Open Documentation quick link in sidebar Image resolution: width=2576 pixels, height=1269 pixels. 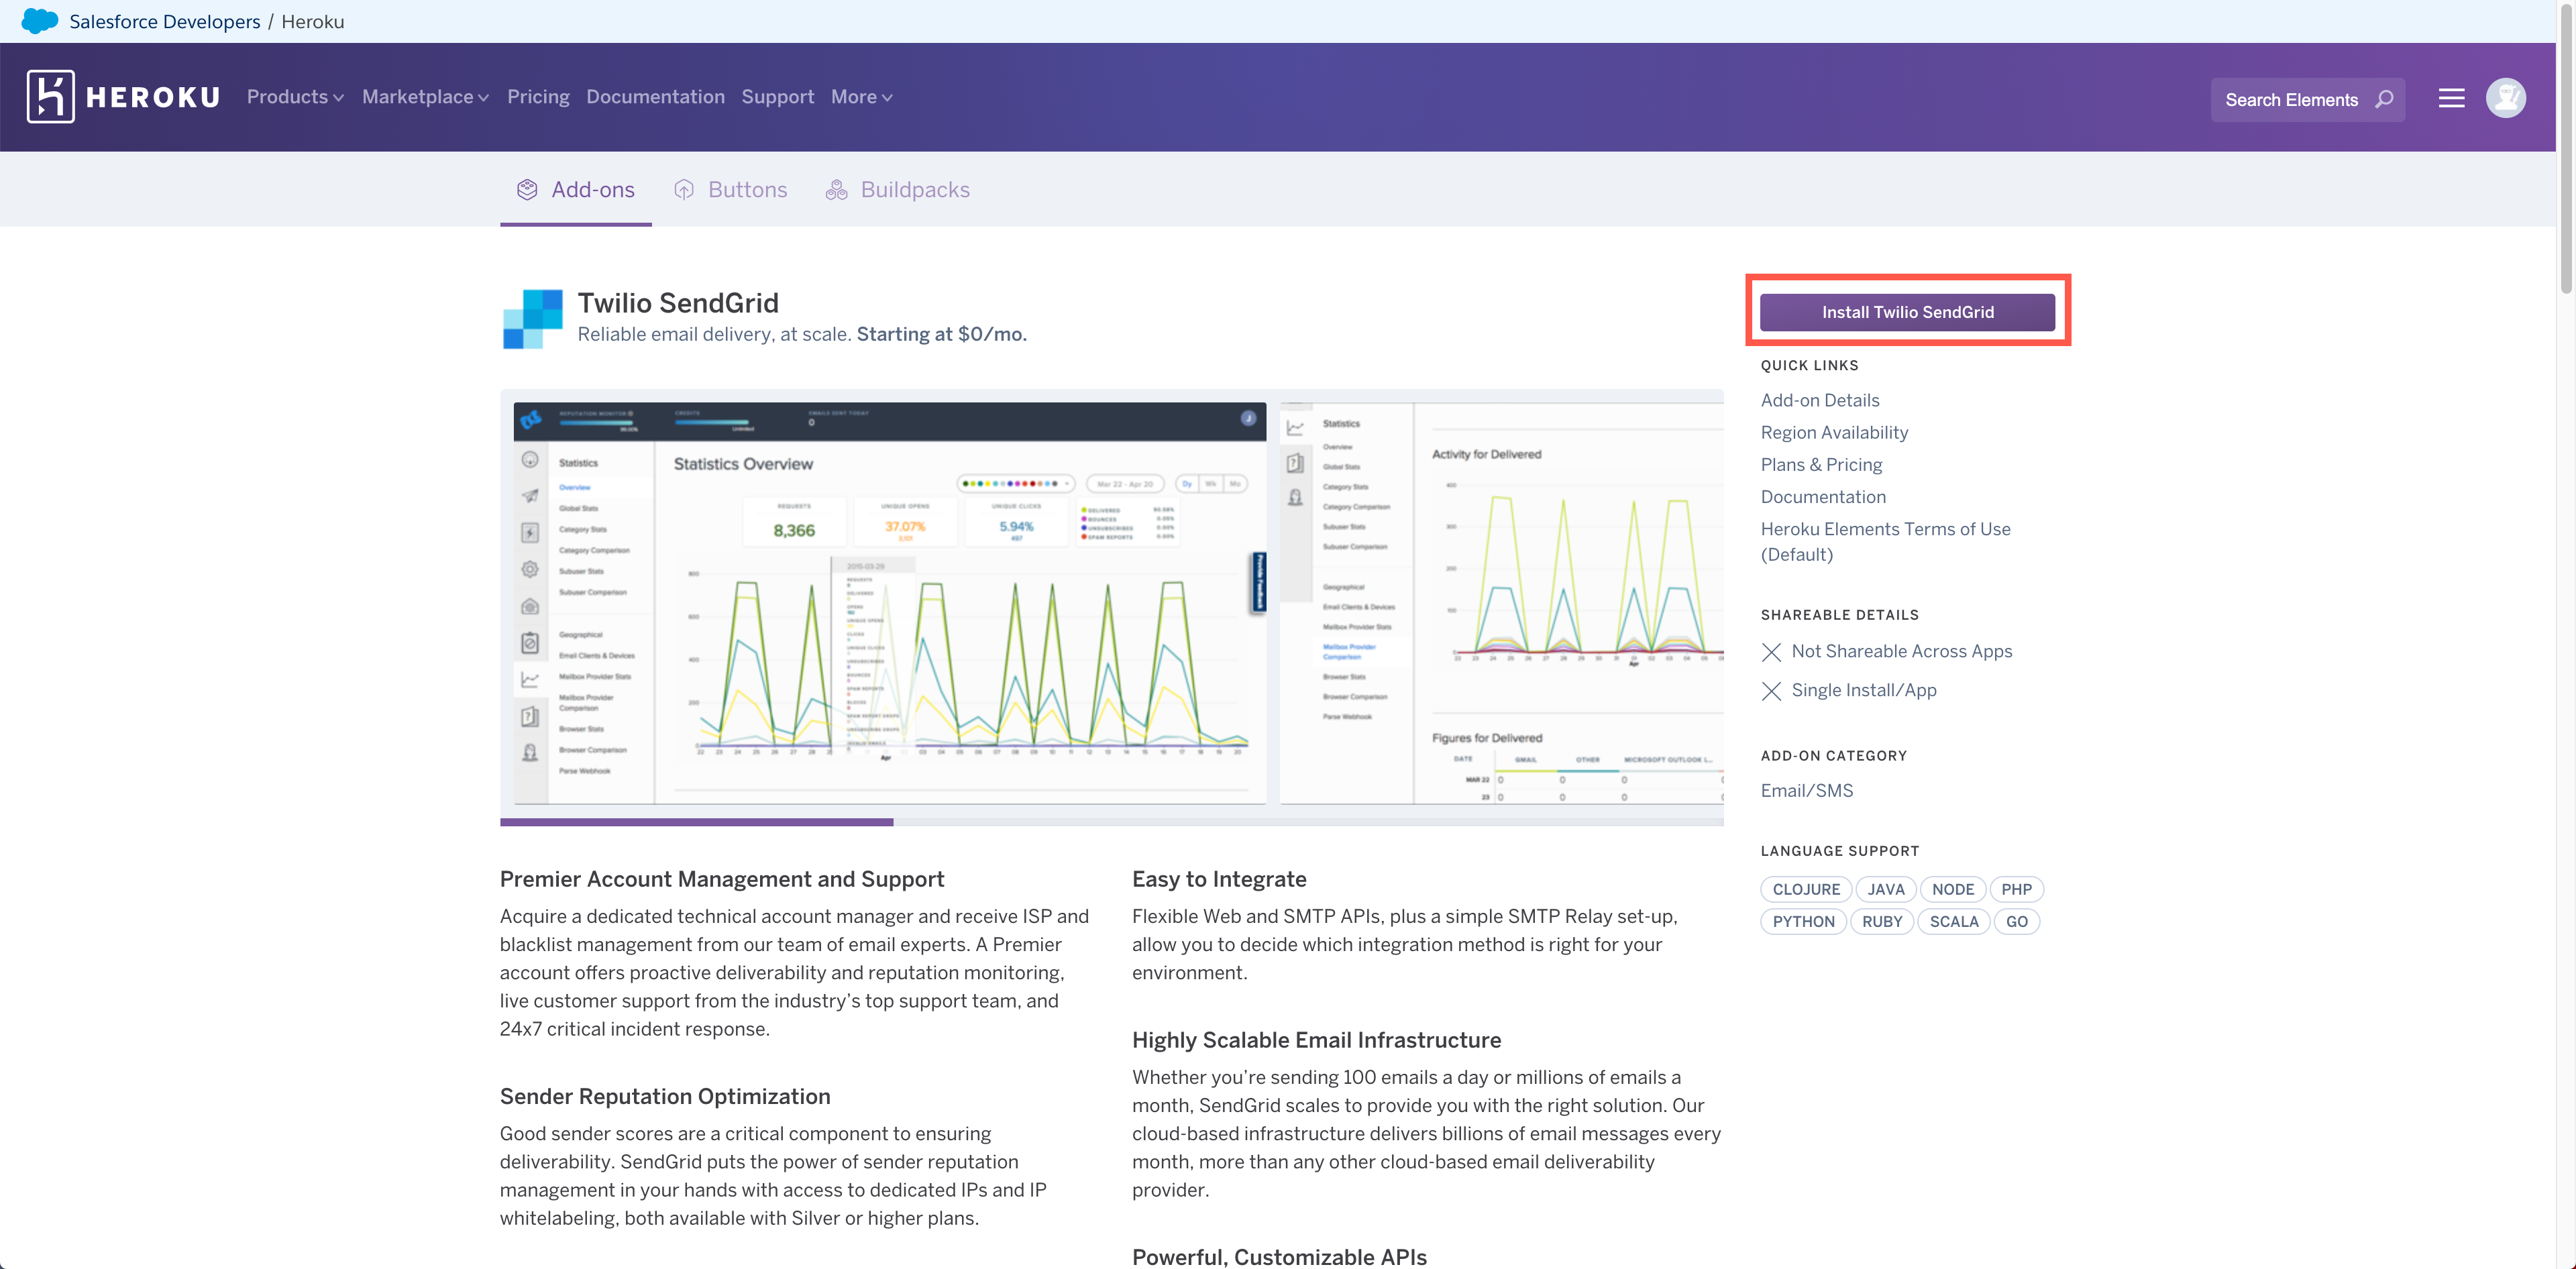(x=1823, y=496)
